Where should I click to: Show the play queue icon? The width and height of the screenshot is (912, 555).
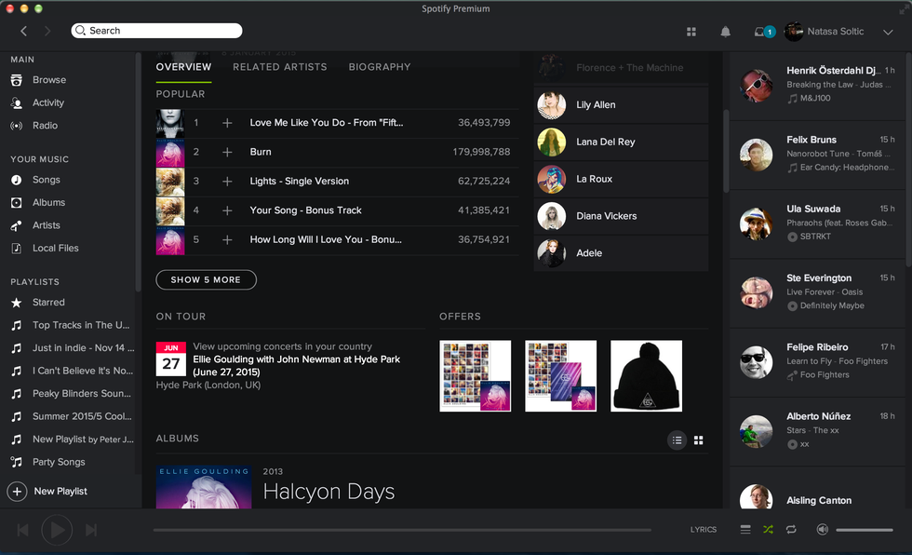pyautogui.click(x=745, y=530)
